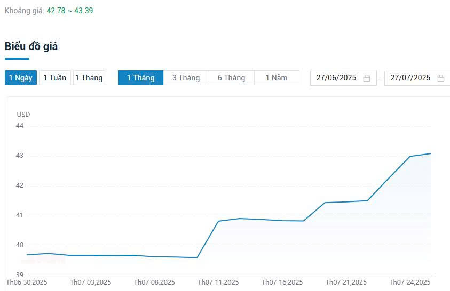Click the Th07 24,2025 axis label
The height and width of the screenshot is (291, 450).
[x=409, y=282]
